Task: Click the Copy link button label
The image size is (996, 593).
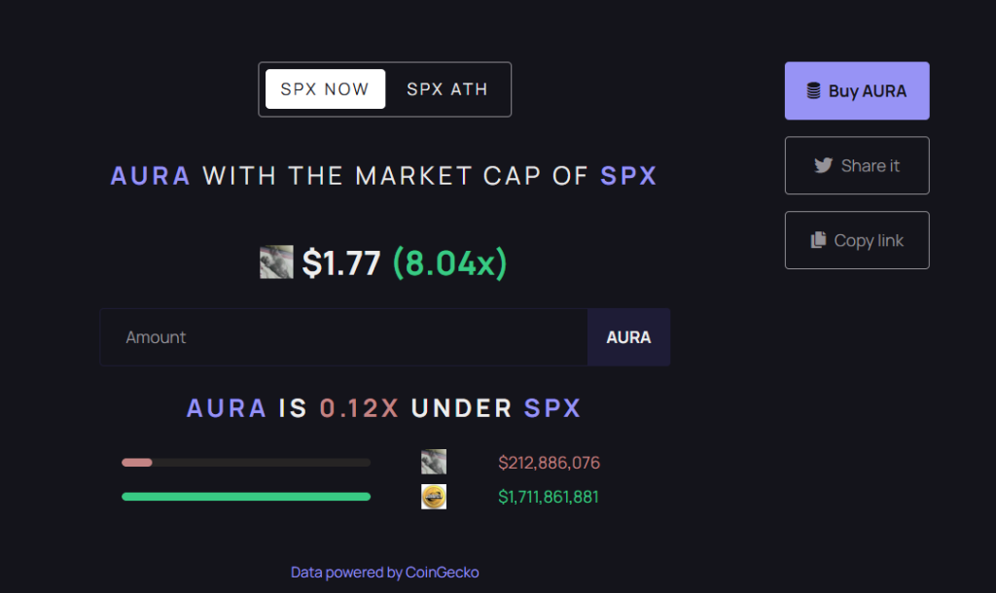Action: (x=869, y=240)
